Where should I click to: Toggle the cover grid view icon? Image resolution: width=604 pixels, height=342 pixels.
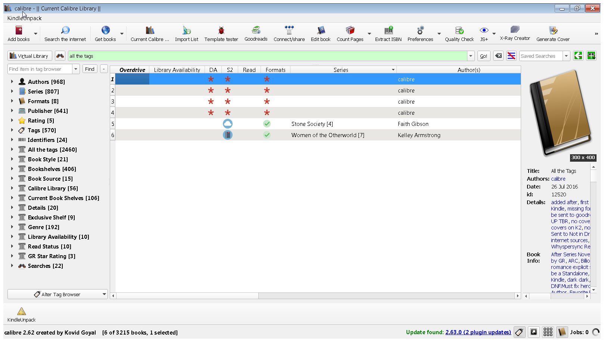(548, 332)
